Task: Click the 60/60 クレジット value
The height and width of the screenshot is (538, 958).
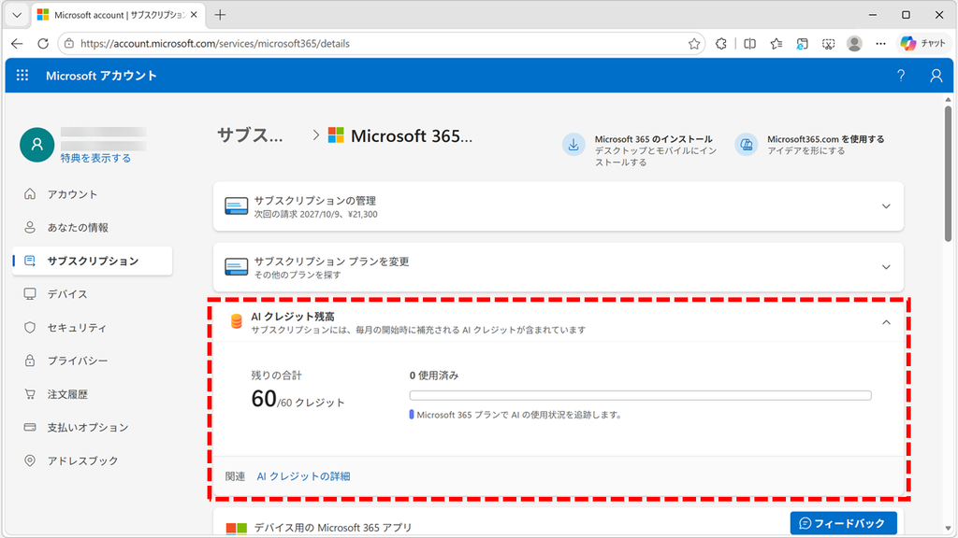Action: click(298, 400)
